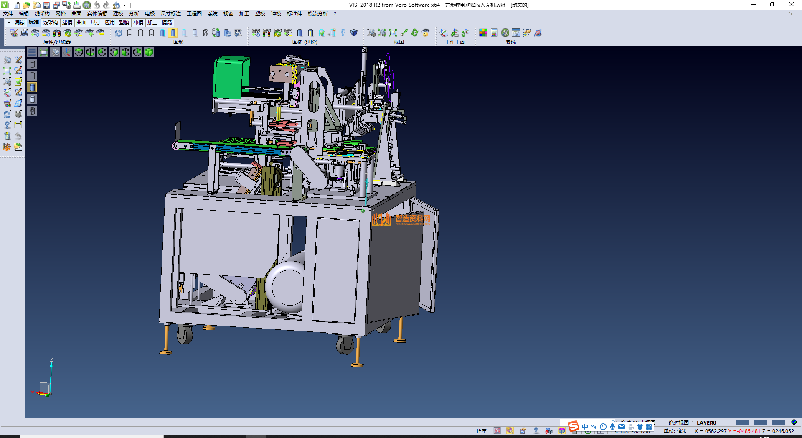802x438 pixels.
Task: Click the traffic light filter icon
Action: 57,33
